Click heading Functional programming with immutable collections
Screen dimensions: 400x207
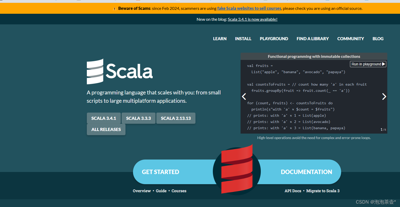coord(314,57)
